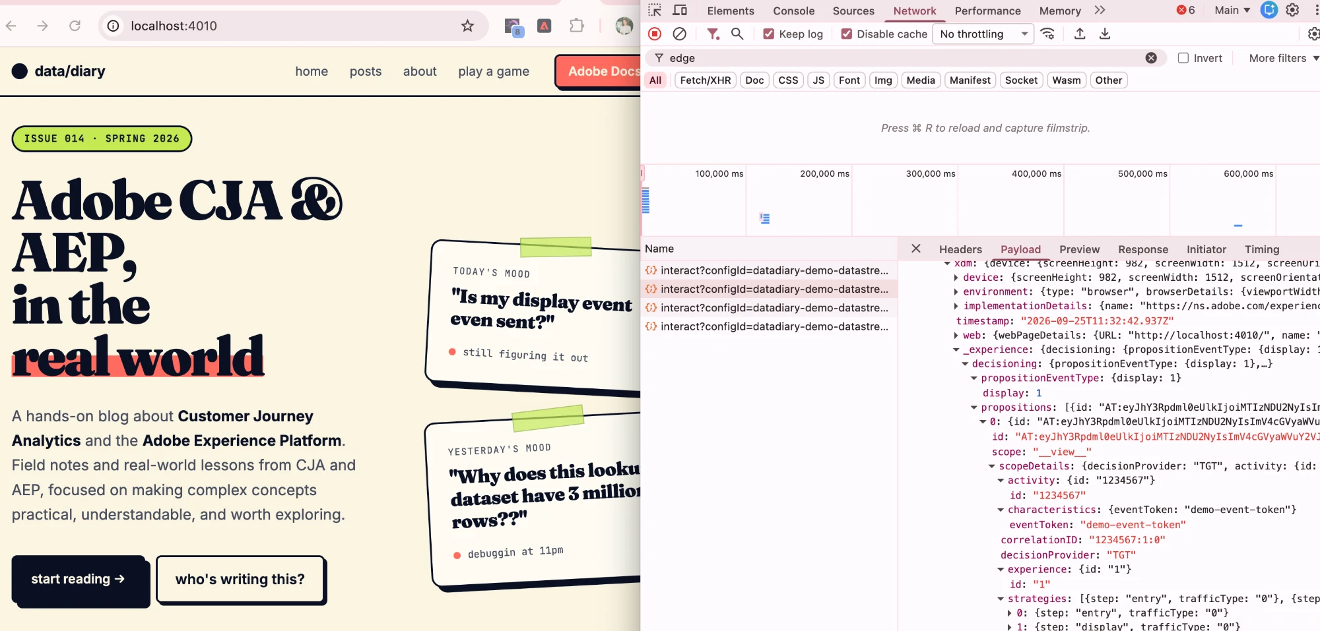1320x631 pixels.
Task: Switch to the Elements tab
Action: coord(731,11)
